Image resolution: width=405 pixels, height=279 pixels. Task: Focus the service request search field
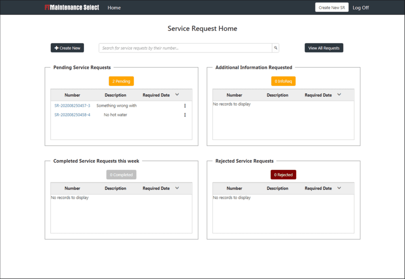[185, 48]
